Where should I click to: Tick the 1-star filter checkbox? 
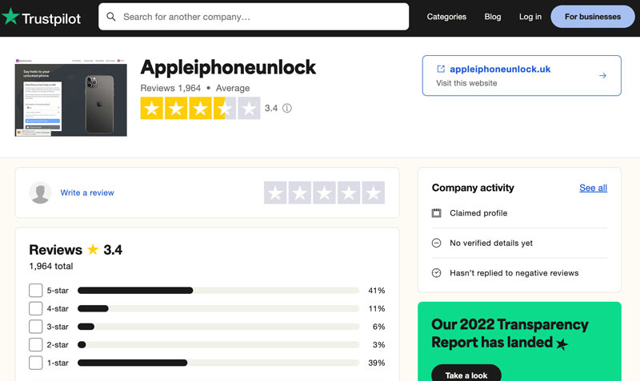click(35, 363)
